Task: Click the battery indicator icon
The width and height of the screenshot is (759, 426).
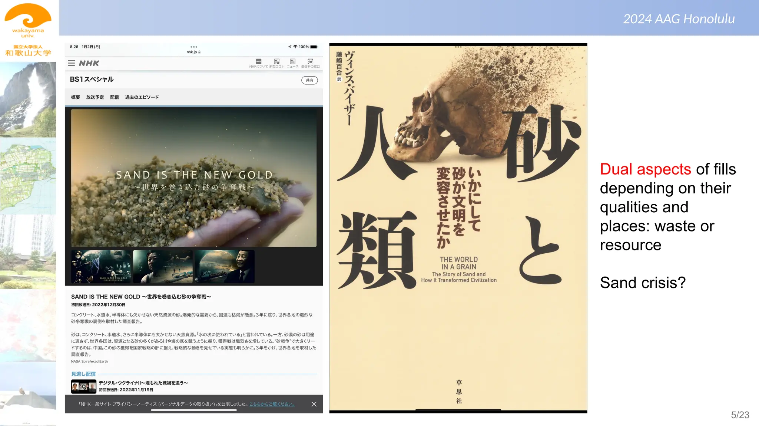Action: pyautogui.click(x=314, y=47)
